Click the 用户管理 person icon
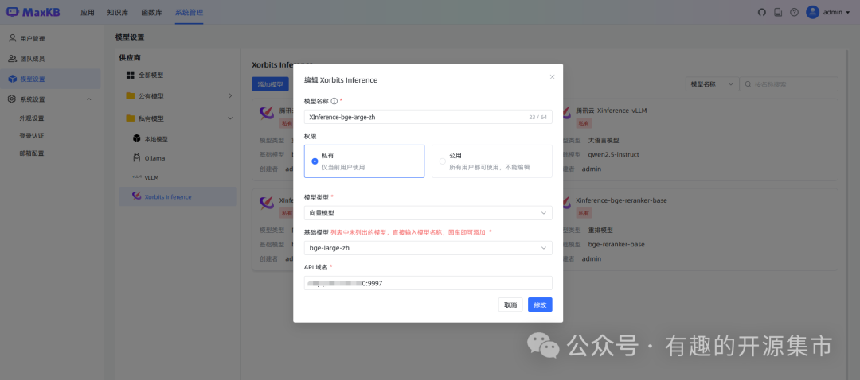Screen dimensions: 860x380 (13, 38)
